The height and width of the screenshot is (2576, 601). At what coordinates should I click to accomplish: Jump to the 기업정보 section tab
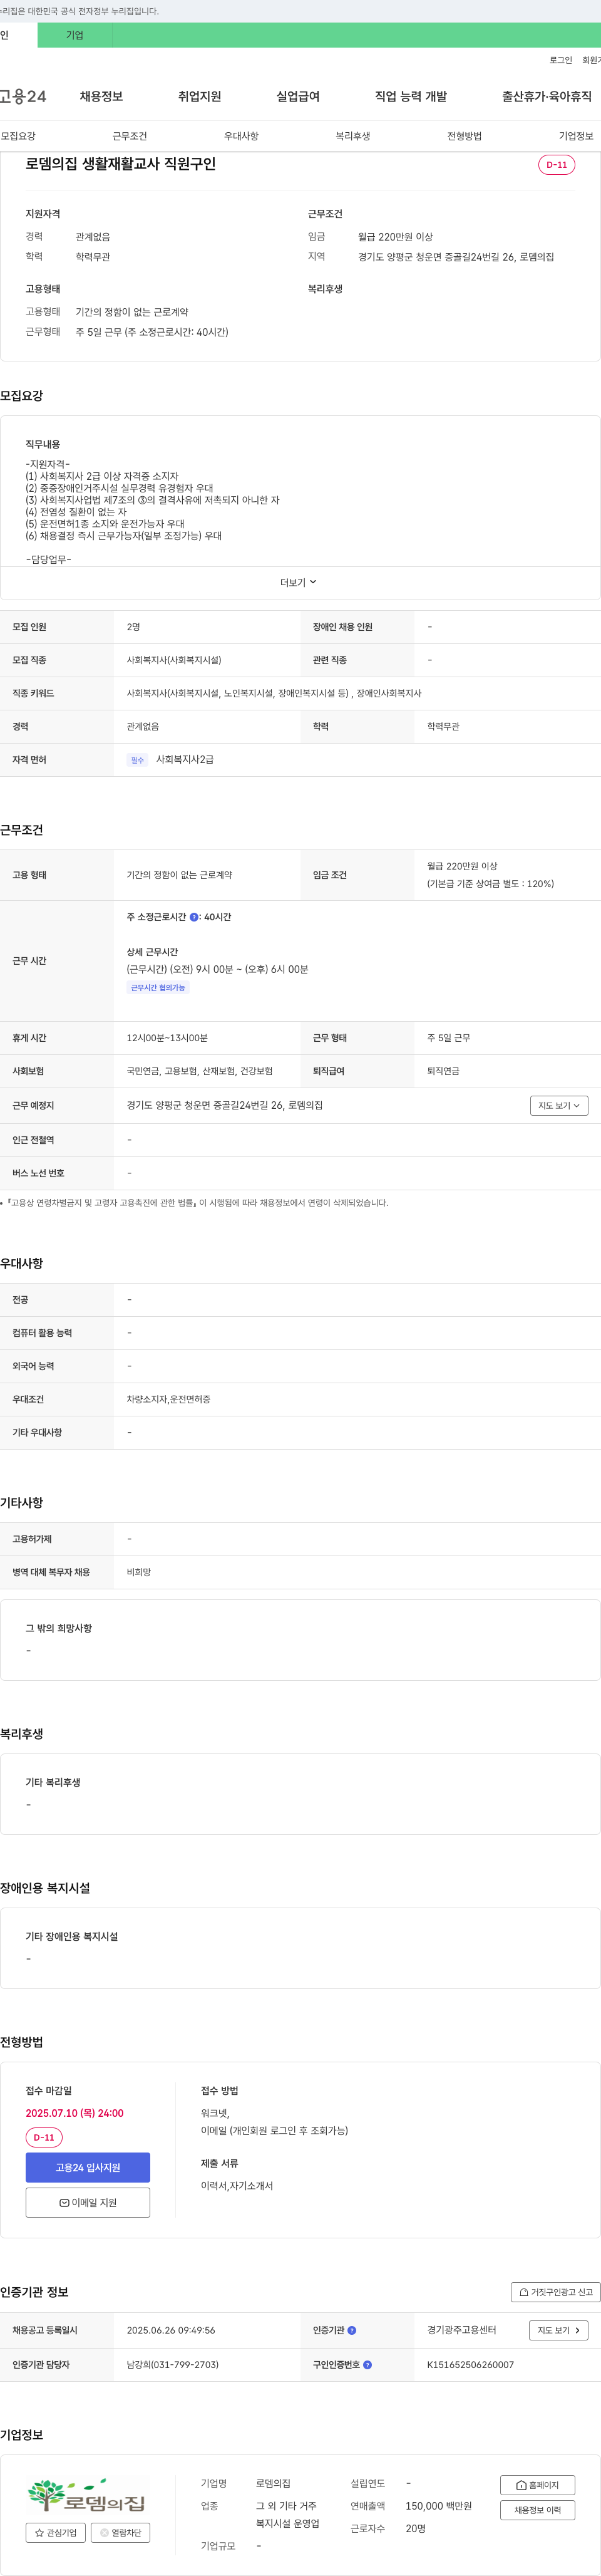[576, 136]
